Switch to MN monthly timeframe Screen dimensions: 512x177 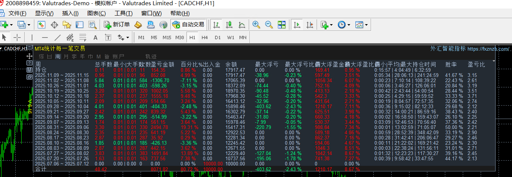(243, 38)
